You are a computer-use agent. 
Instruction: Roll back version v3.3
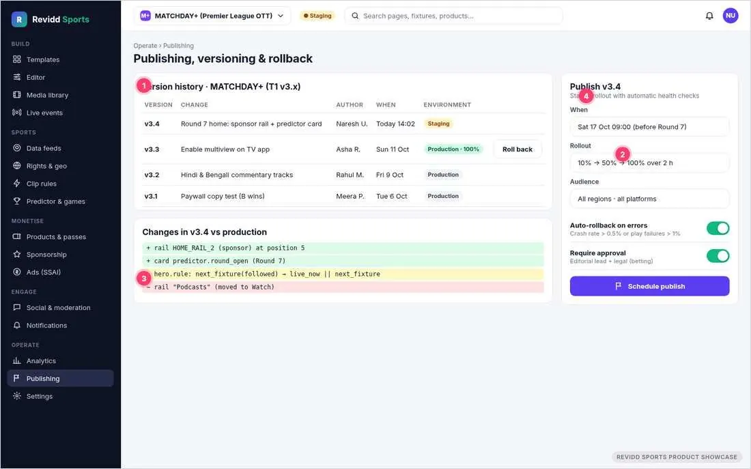(x=518, y=150)
